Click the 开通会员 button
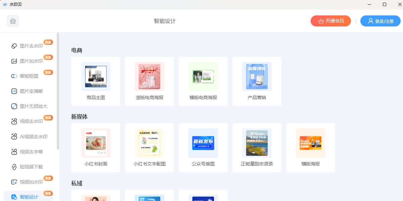403x201 pixels. click(331, 21)
